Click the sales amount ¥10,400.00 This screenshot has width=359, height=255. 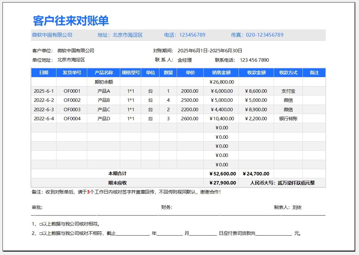[x=221, y=119]
